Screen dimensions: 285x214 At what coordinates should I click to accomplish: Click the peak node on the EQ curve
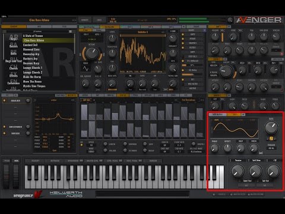[x=58, y=114]
